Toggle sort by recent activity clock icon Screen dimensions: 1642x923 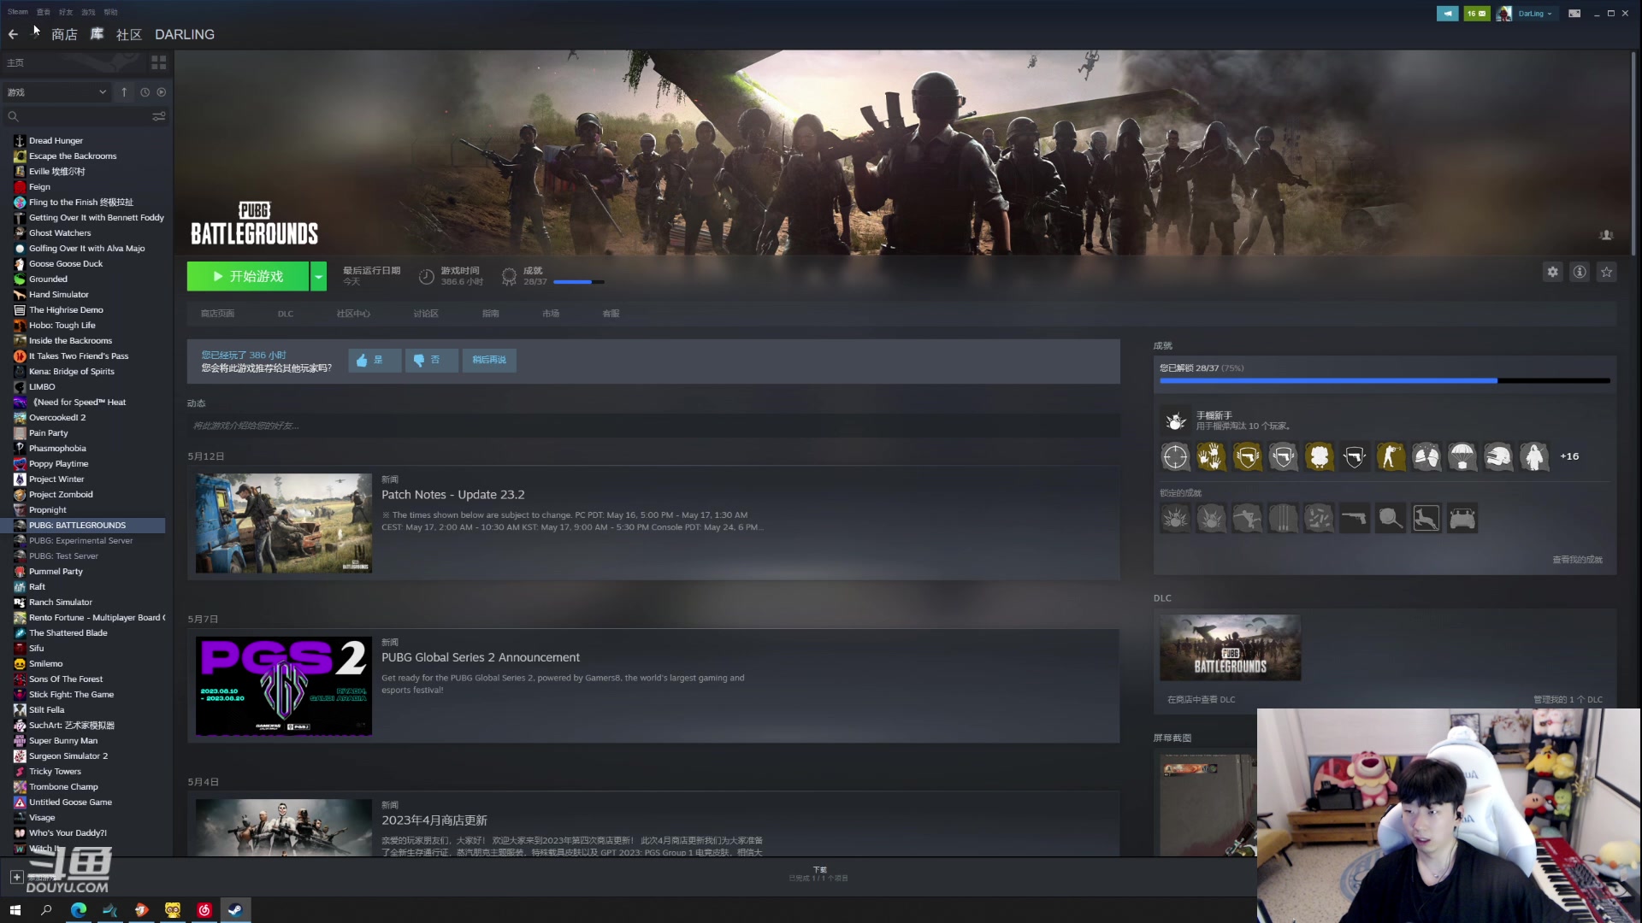click(x=145, y=92)
